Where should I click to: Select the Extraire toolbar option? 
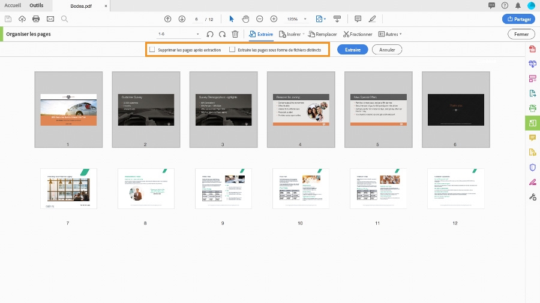pyautogui.click(x=261, y=34)
